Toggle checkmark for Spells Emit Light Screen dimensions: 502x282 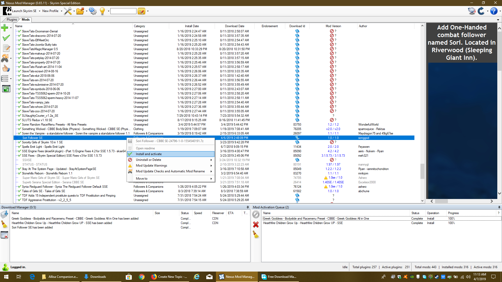(20, 147)
